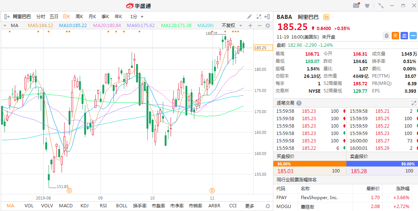Screen dimensions: 418x211
Task: Expand the 逐笔交易 trades panel
Action: 414,103
